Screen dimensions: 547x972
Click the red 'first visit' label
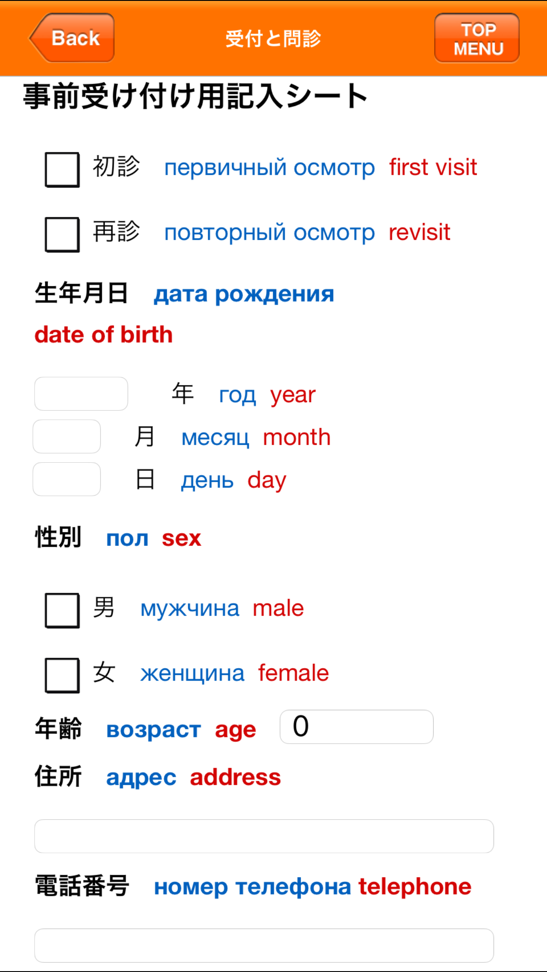[x=433, y=168]
